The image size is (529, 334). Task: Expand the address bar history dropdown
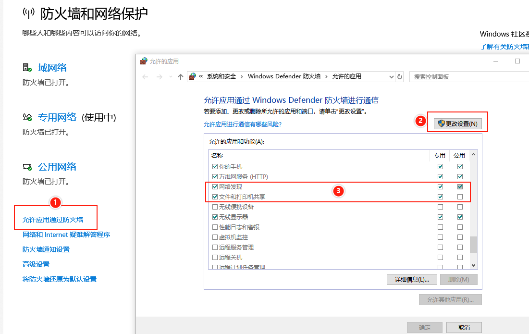click(x=392, y=77)
